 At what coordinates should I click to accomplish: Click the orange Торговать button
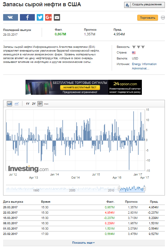pyautogui.click(x=147, y=18)
